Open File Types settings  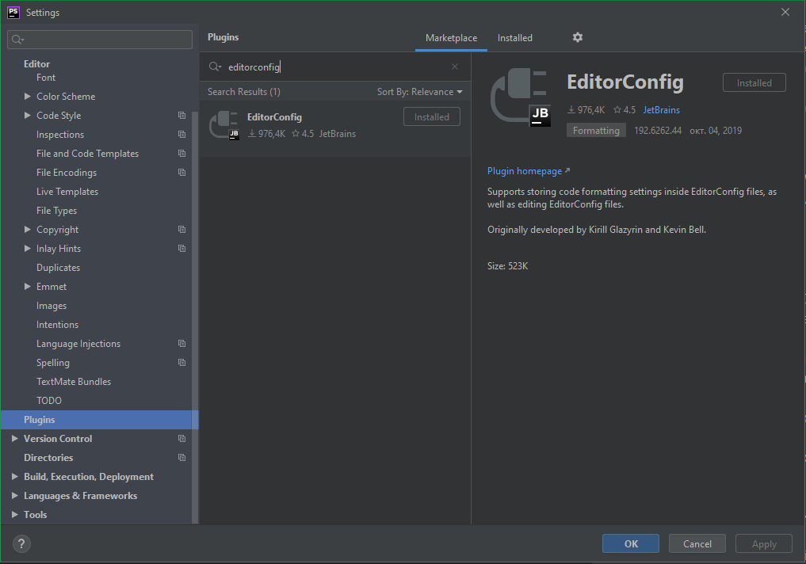point(56,211)
